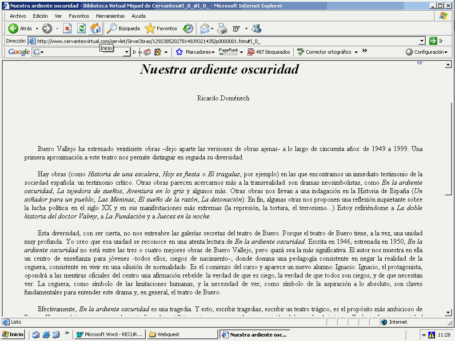
Task: Open the Favoritos star panel
Action: click(x=161, y=28)
